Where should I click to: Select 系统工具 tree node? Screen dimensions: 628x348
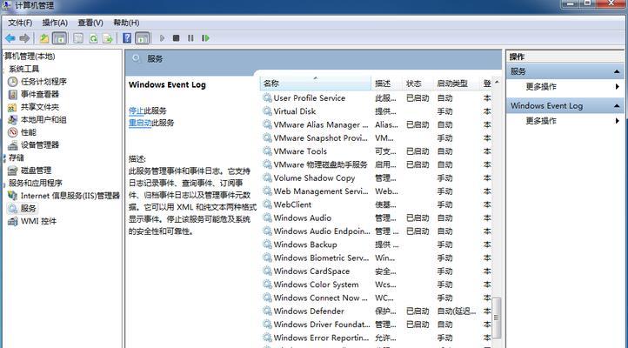[24, 69]
